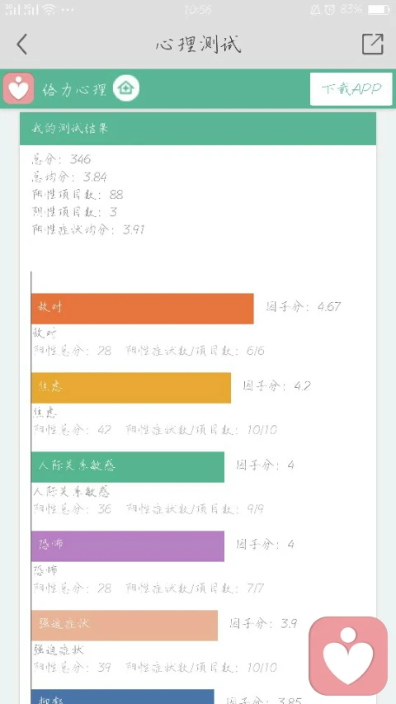
Task: Tap the blue 抑郁 bar at bottom
Action: click(x=123, y=697)
